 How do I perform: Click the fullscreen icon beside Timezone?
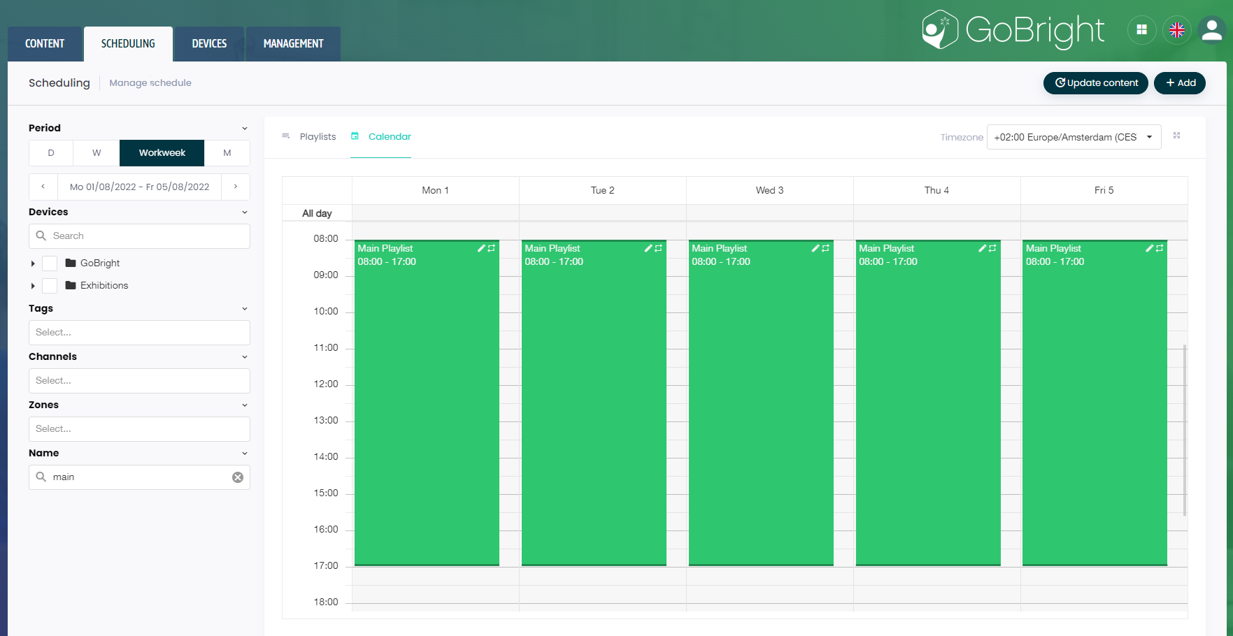(1177, 136)
